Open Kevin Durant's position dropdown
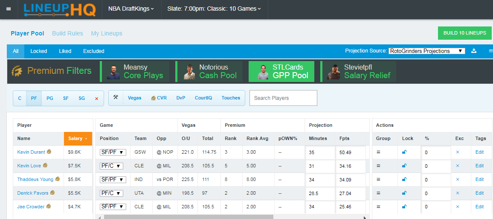 (113, 152)
